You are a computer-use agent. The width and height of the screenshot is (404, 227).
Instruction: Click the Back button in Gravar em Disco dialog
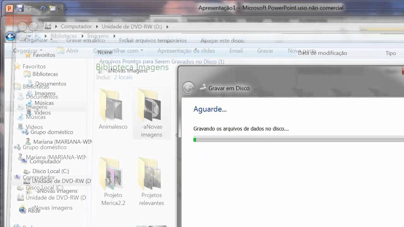(188, 88)
